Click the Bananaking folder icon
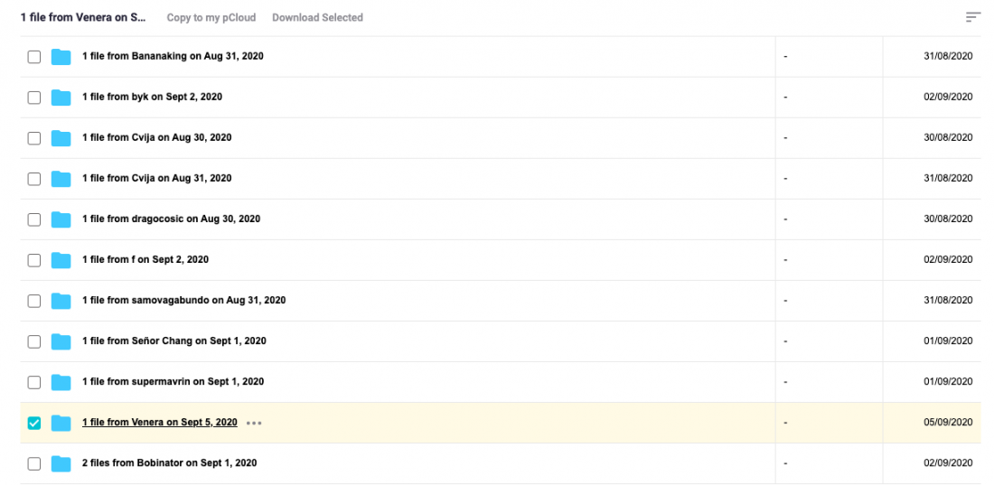The image size is (994, 485). 61,56
